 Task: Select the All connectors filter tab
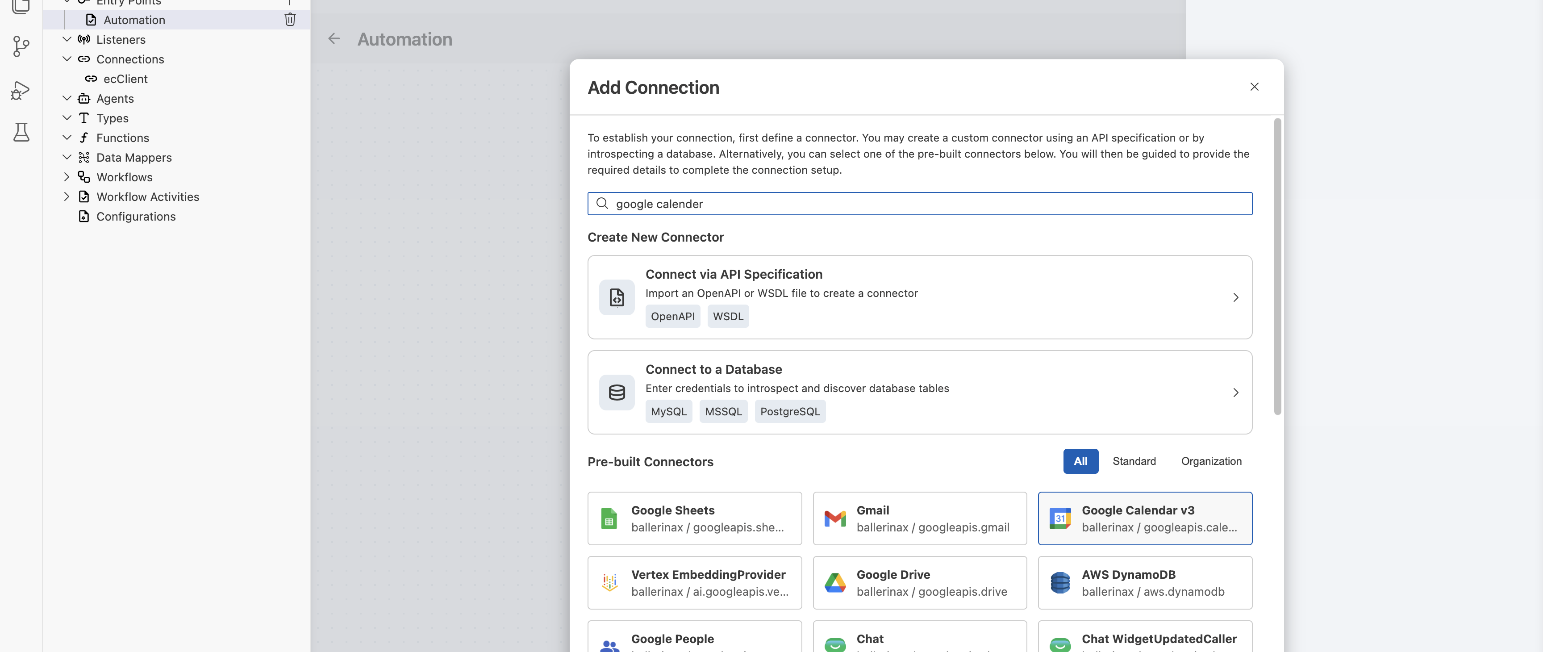click(x=1080, y=461)
